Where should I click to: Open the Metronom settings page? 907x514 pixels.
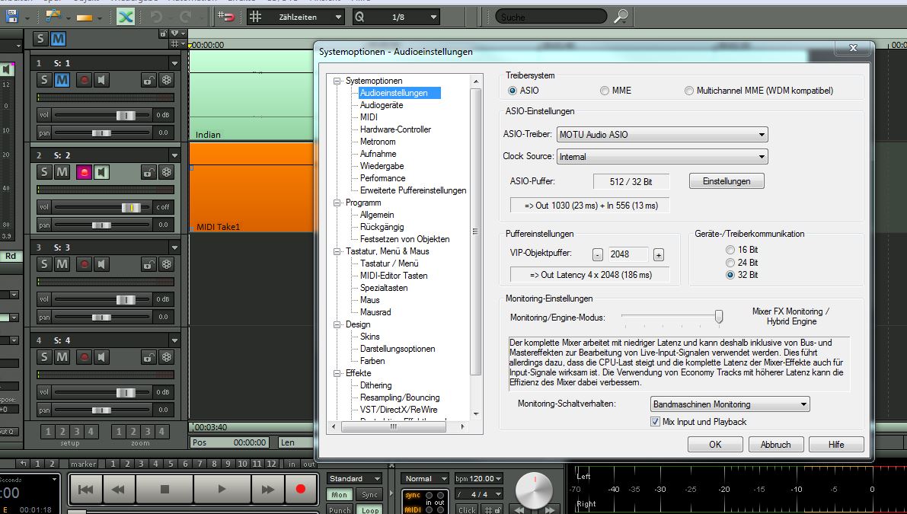pos(378,142)
